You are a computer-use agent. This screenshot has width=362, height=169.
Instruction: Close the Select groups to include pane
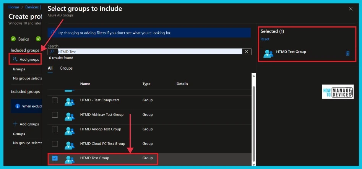[x=351, y=9]
